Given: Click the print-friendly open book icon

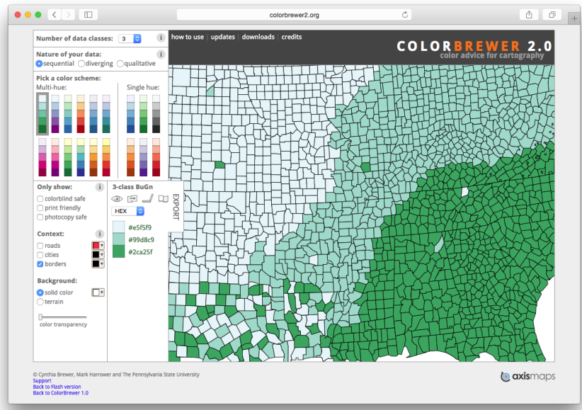Looking at the screenshot, I should pyautogui.click(x=164, y=199).
